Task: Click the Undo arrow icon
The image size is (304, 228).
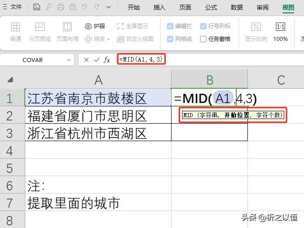Action: coord(84,7)
